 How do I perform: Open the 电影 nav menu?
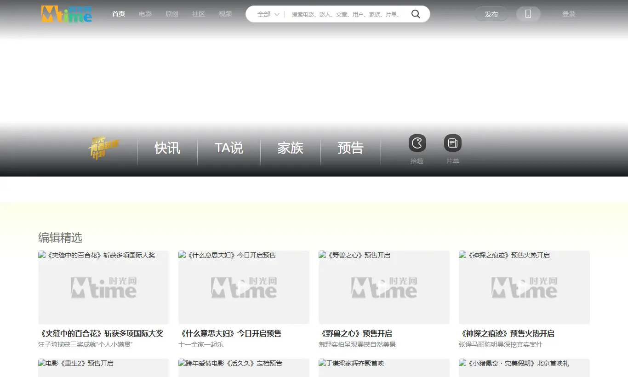coord(145,14)
